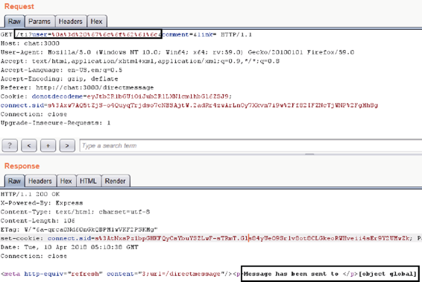Switch to the Response HTML tab
422x282 pixels.
(x=88, y=181)
